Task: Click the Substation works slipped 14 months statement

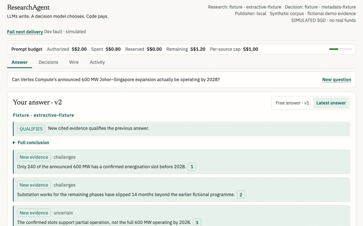Action: (126, 195)
